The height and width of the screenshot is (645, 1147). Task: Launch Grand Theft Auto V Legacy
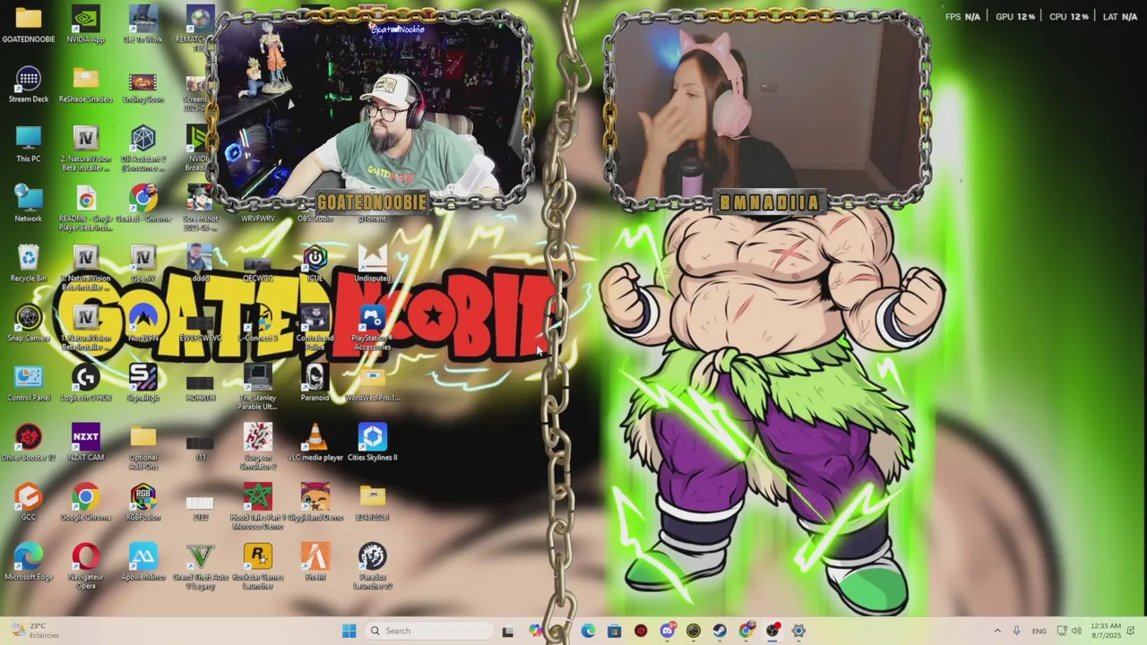(x=200, y=566)
